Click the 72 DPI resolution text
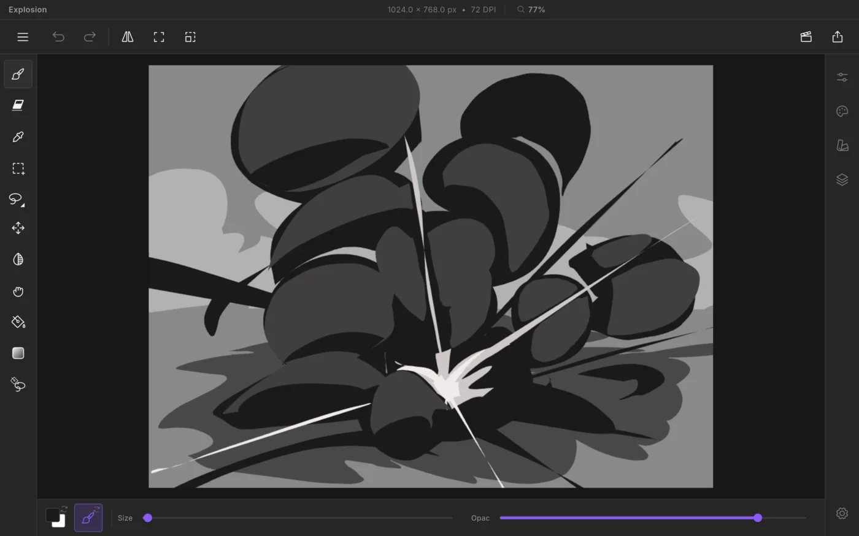 coord(483,10)
